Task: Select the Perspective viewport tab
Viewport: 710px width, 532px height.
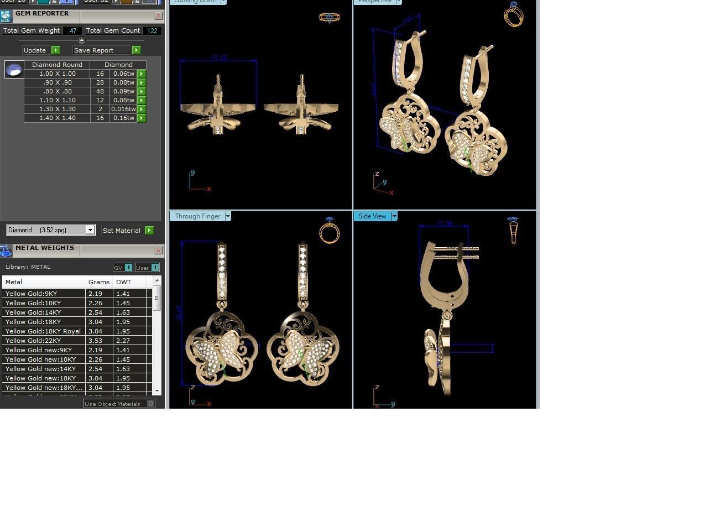Action: (375, 2)
